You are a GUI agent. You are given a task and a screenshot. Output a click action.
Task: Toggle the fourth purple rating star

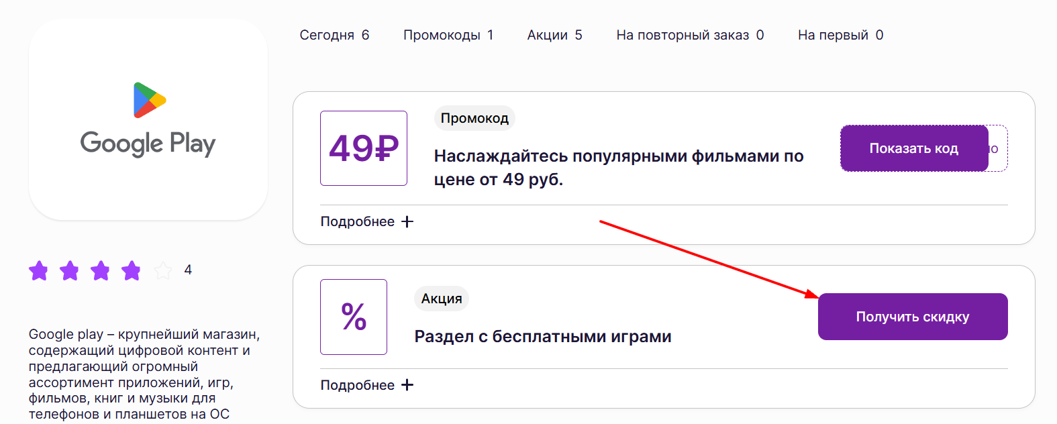tap(131, 271)
